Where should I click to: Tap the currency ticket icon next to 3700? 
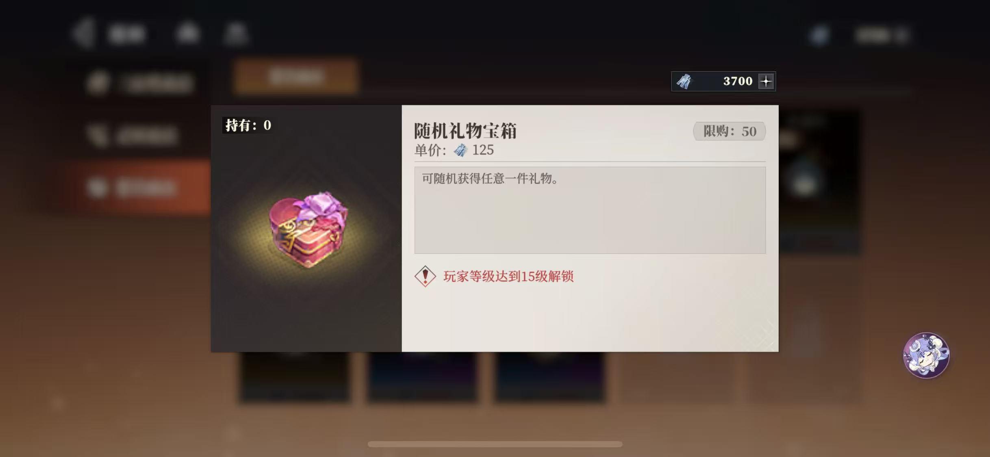(684, 81)
